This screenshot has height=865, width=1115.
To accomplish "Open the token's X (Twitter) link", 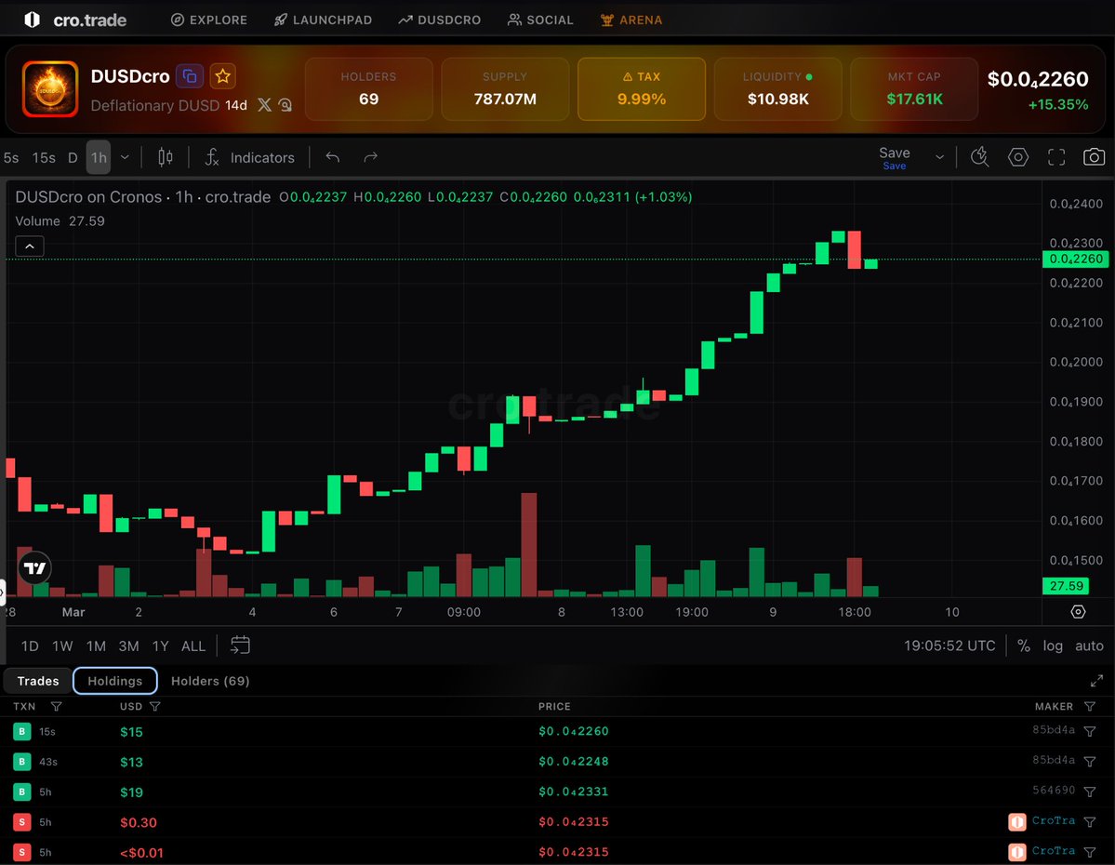I will click(x=264, y=105).
